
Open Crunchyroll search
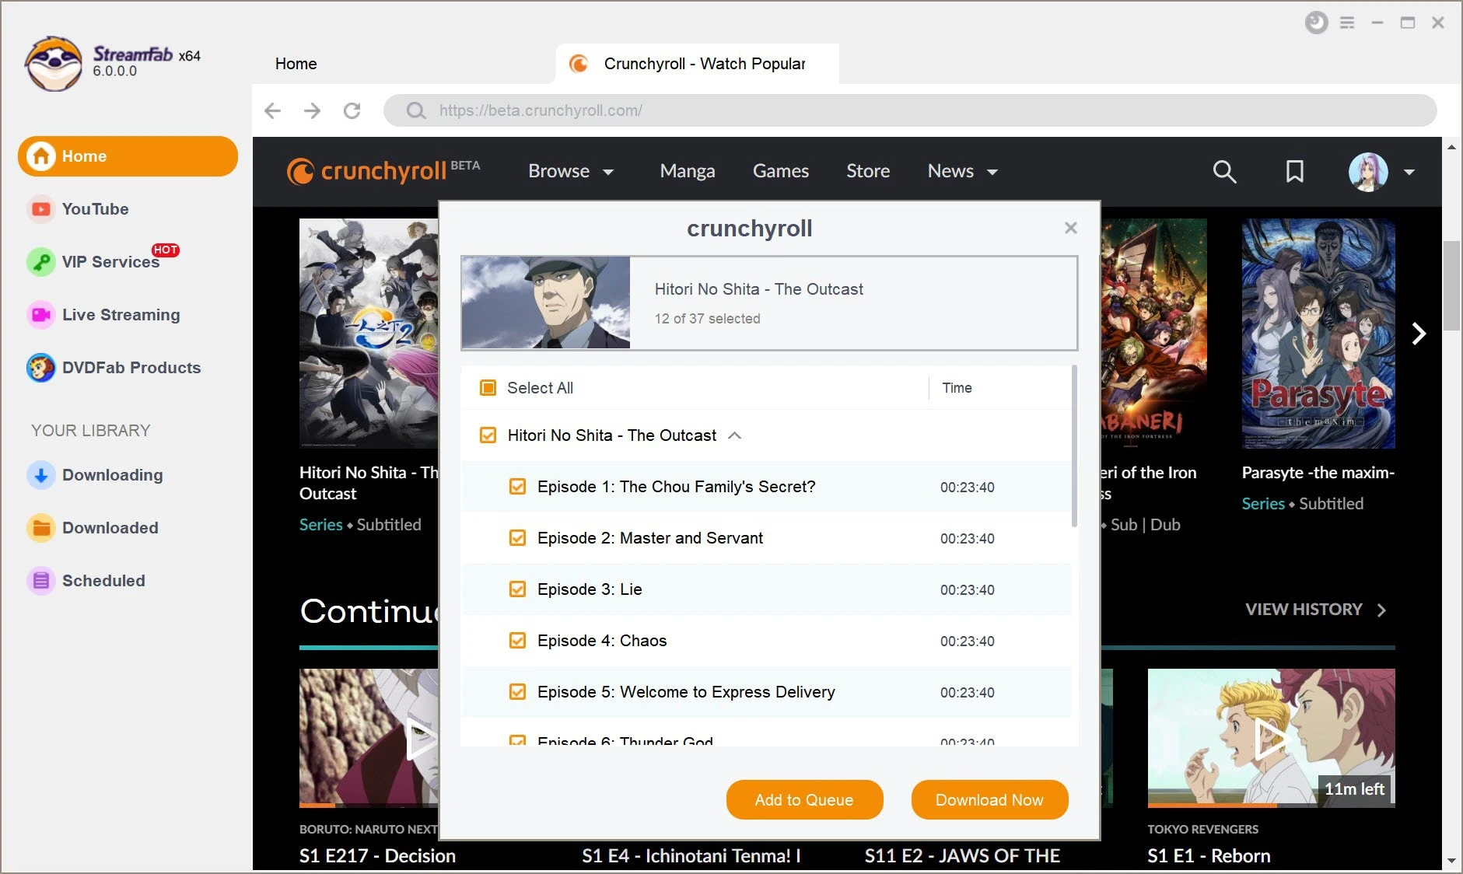coord(1224,171)
